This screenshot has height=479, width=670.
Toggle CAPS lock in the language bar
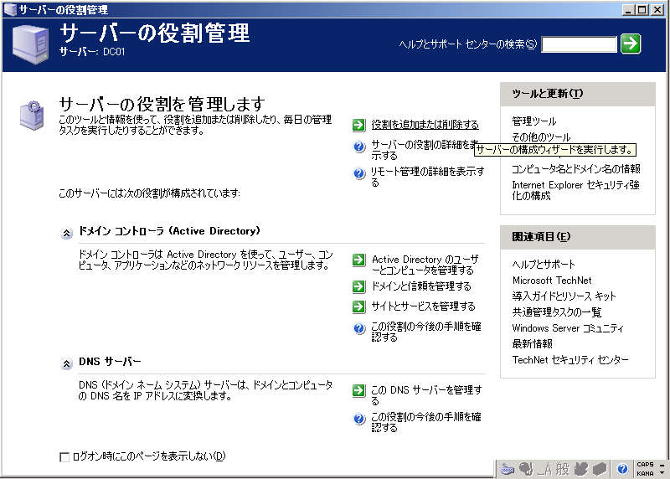[x=645, y=465]
